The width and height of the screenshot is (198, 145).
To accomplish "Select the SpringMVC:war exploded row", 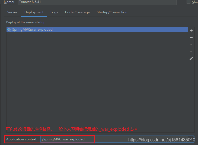I will [97, 29].
